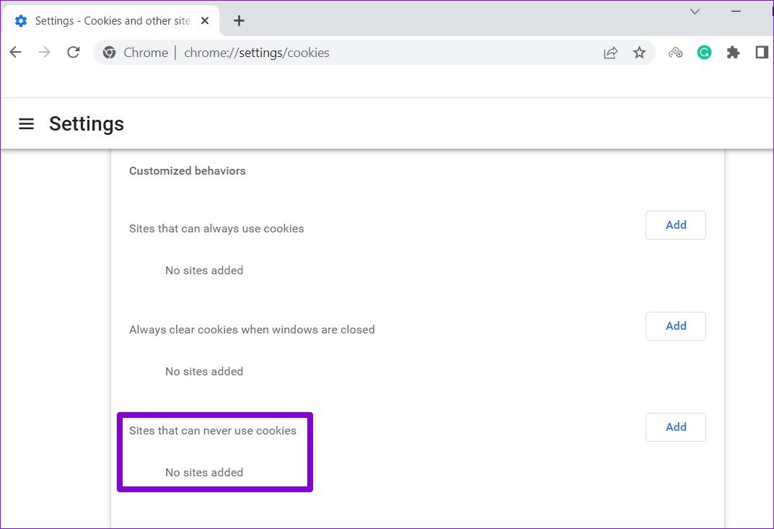The height and width of the screenshot is (529, 774).
Task: Add site that can always use cookies
Action: point(676,225)
